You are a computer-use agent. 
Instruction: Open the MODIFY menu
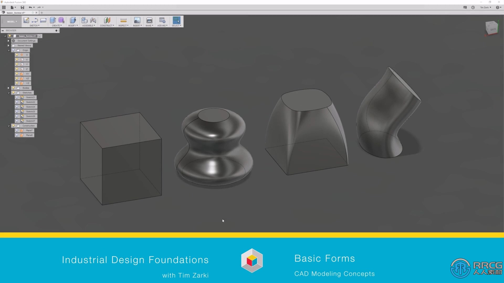tap(73, 26)
